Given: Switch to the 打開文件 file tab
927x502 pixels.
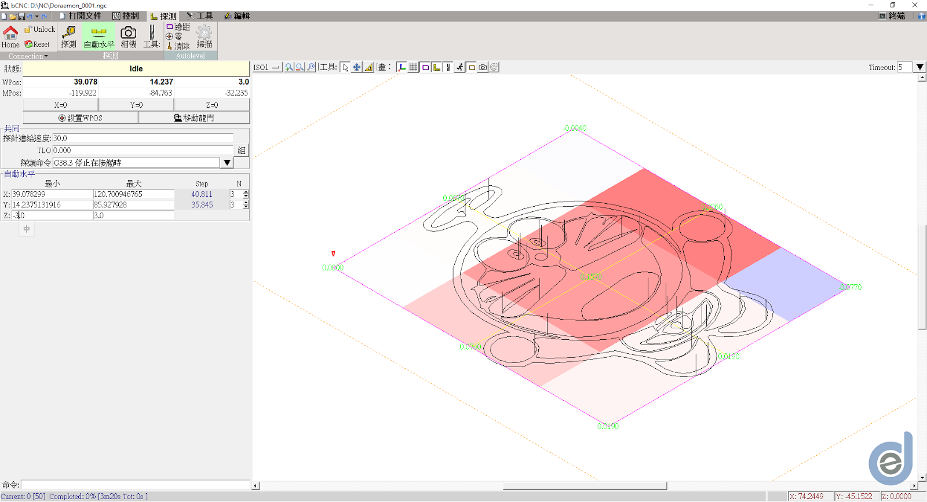Looking at the screenshot, I should click(x=80, y=16).
